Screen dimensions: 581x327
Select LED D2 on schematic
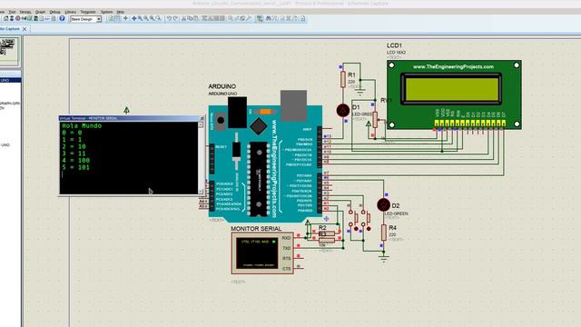[383, 204]
